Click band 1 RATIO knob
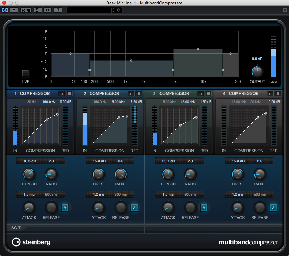Viewport: 289px width, 256px height. (x=51, y=174)
